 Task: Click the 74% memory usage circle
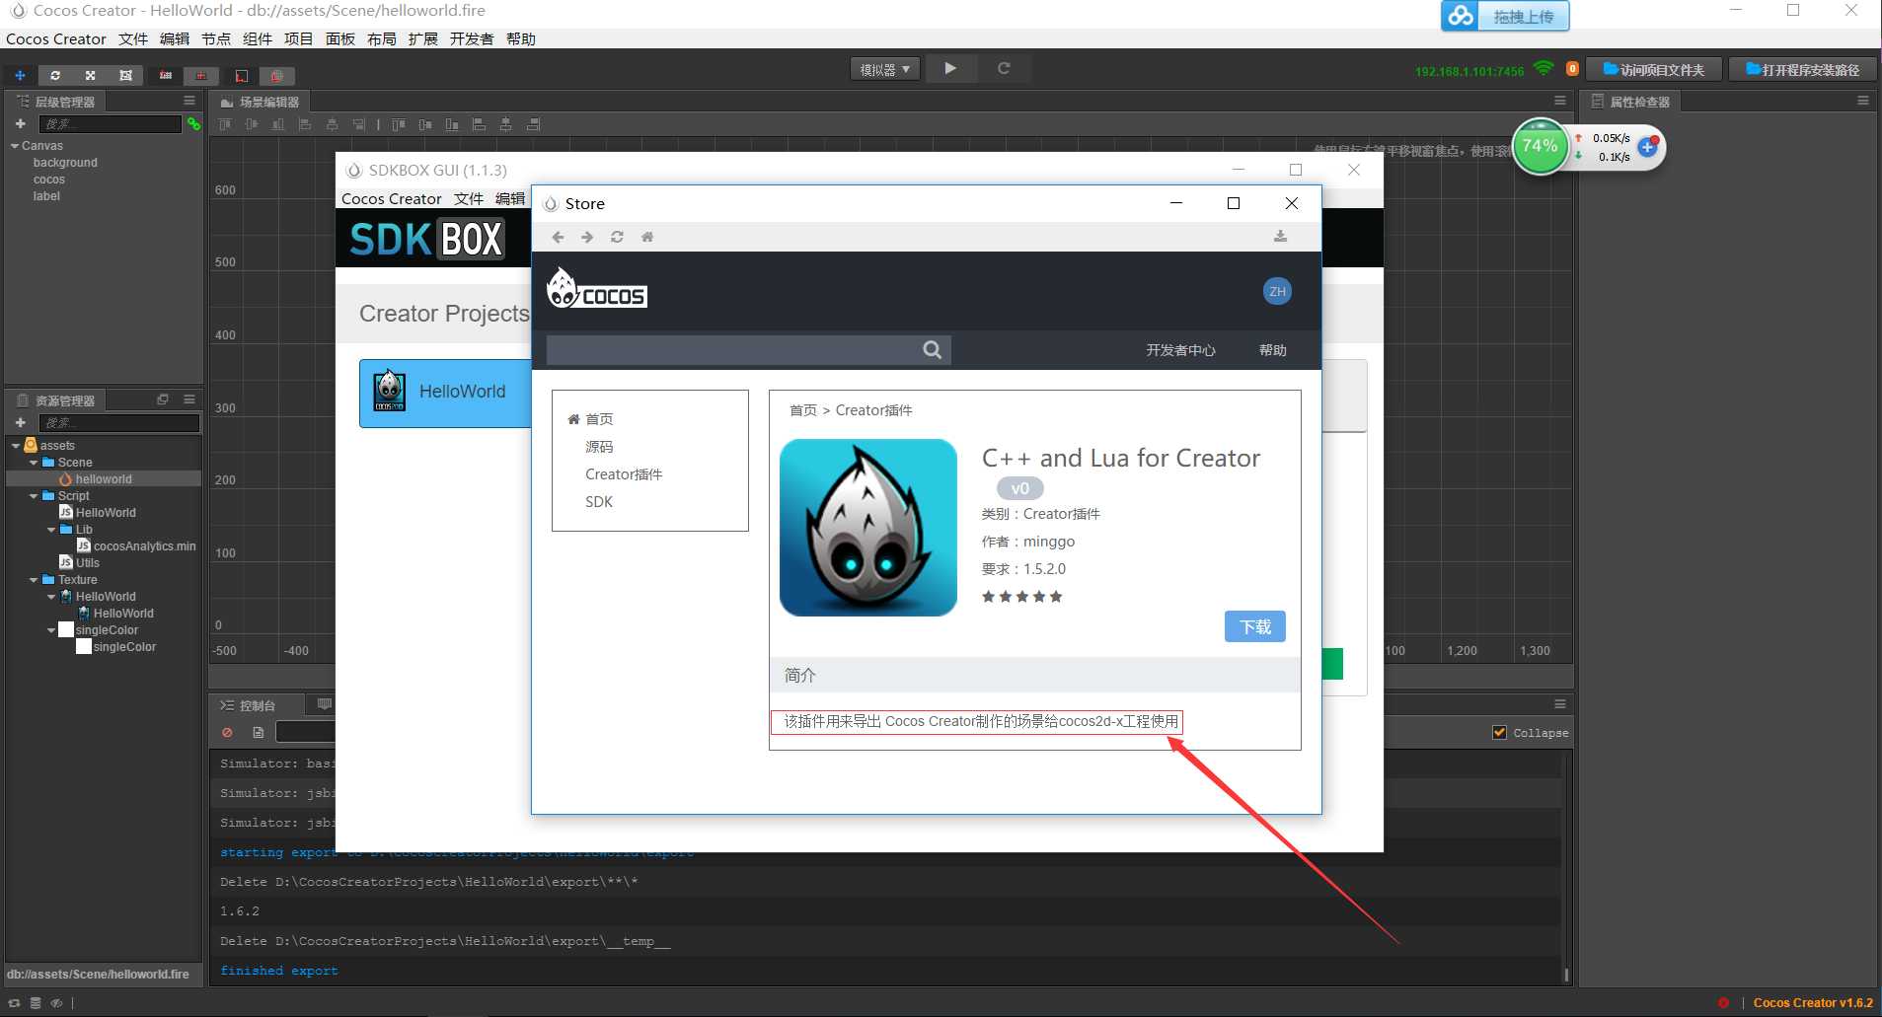[1540, 146]
